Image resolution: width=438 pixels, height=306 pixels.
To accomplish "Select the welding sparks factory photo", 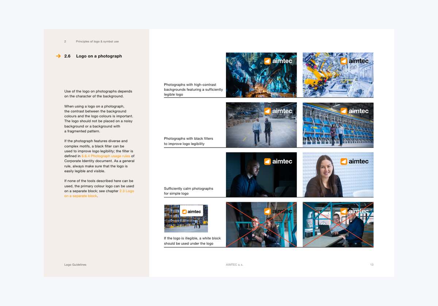I will (261, 75).
